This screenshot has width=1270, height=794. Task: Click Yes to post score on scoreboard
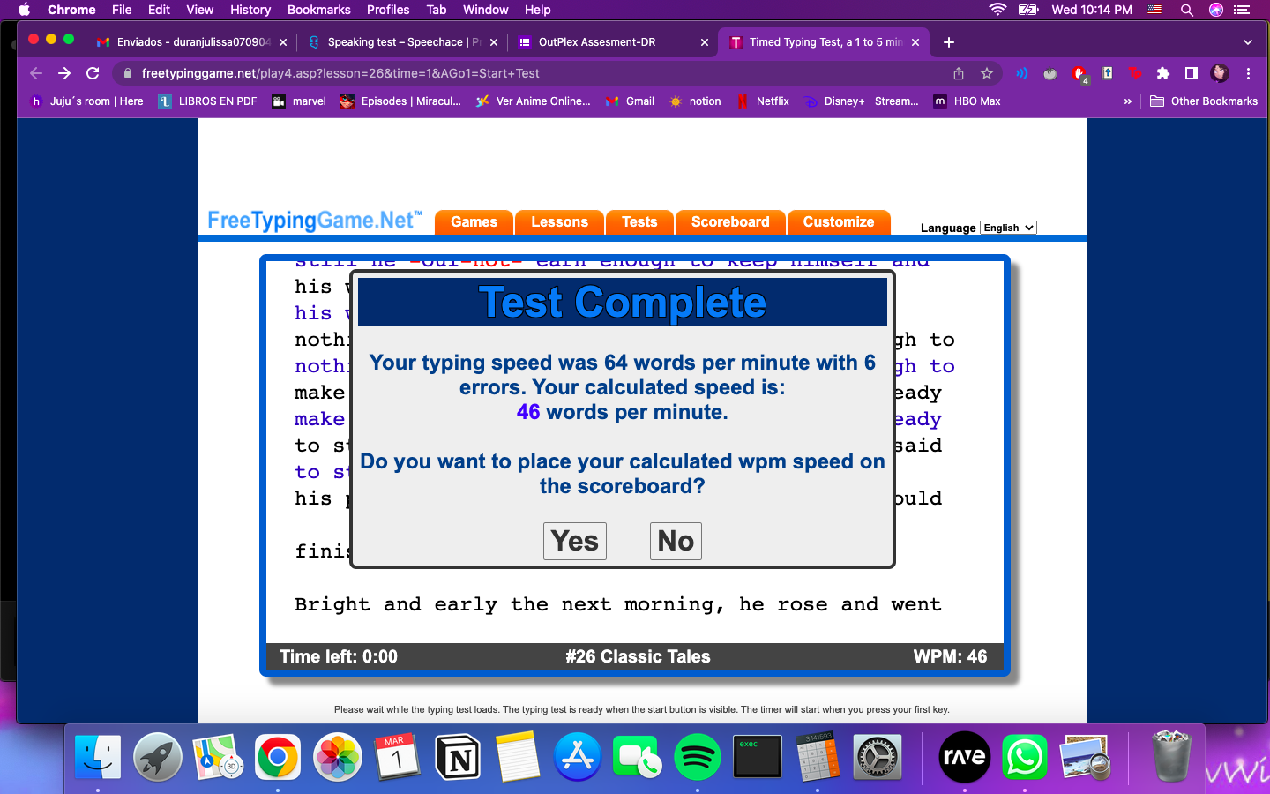click(x=575, y=541)
